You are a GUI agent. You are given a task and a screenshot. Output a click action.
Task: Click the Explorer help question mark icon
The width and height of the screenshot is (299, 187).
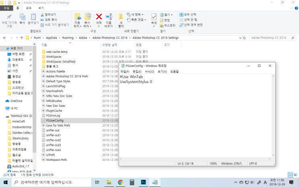pos(296,8)
